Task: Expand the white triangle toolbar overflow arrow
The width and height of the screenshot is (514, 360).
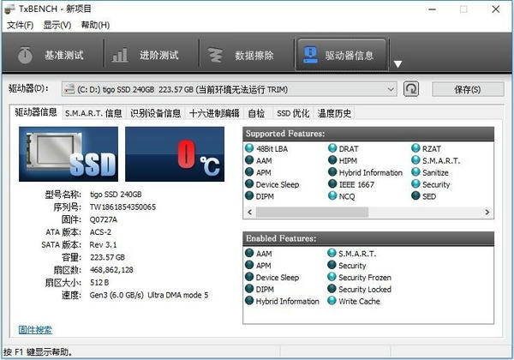Action: click(397, 64)
